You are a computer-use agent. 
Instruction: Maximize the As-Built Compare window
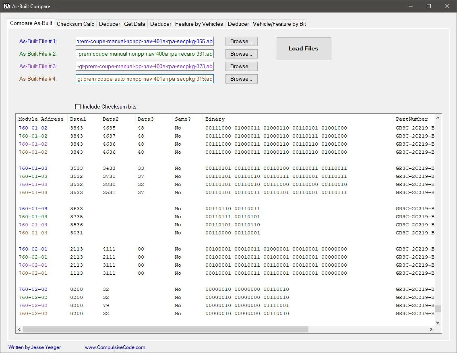(x=429, y=6)
